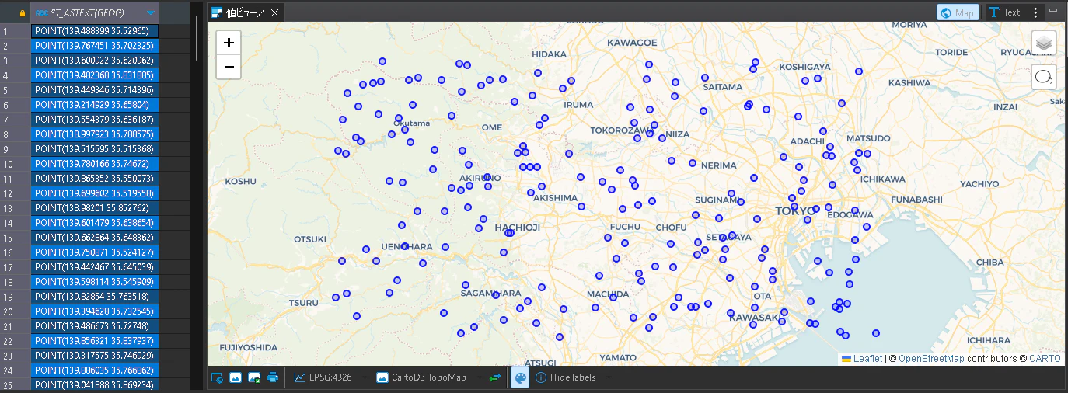
Task: Zoom out of the map
Action: pyautogui.click(x=229, y=67)
